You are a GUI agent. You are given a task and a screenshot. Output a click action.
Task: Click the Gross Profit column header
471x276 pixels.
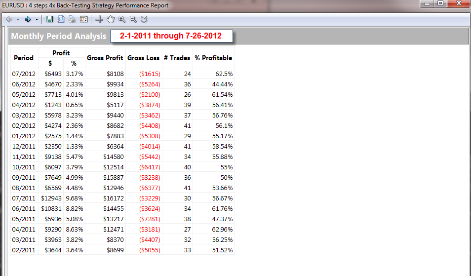pos(105,58)
